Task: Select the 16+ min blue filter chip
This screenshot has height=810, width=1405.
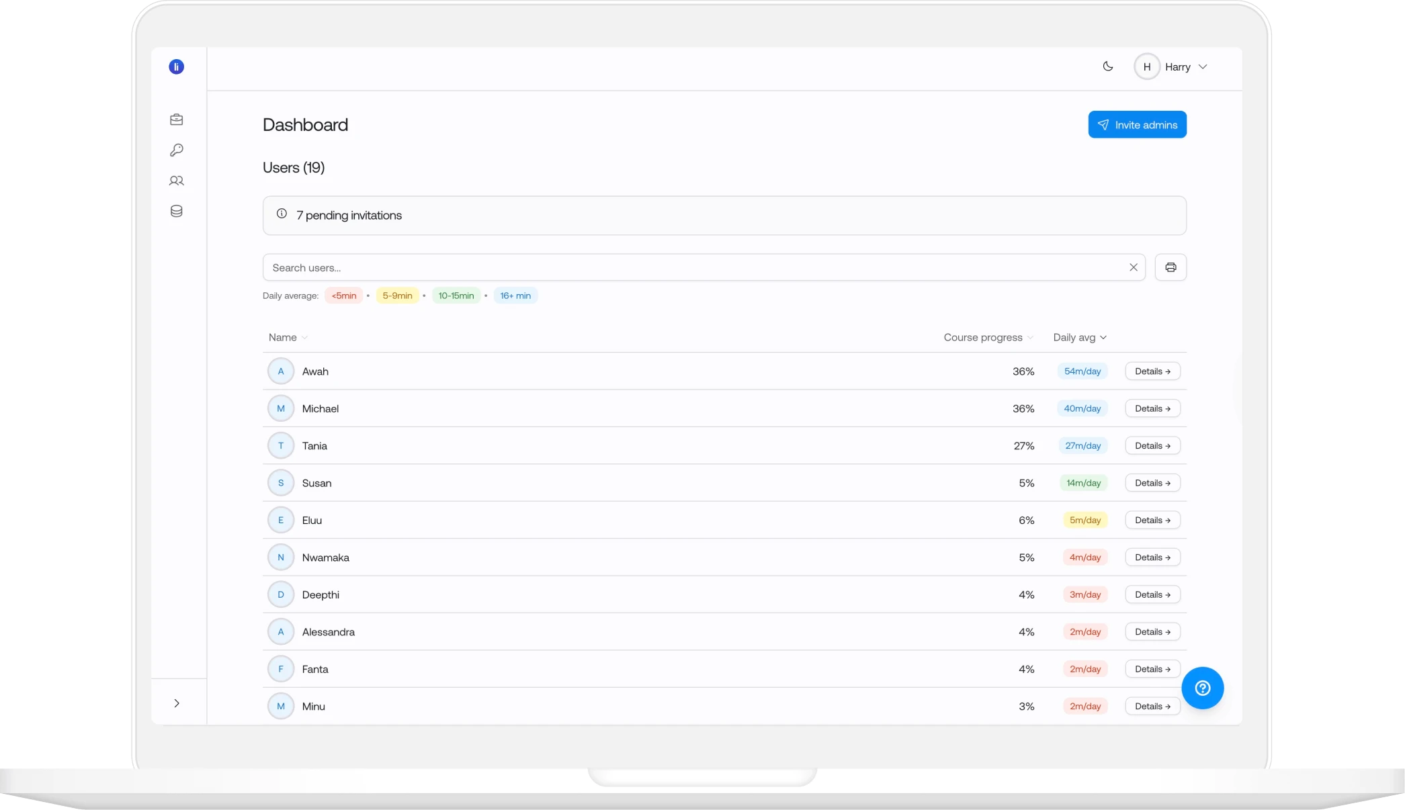Action: point(515,296)
